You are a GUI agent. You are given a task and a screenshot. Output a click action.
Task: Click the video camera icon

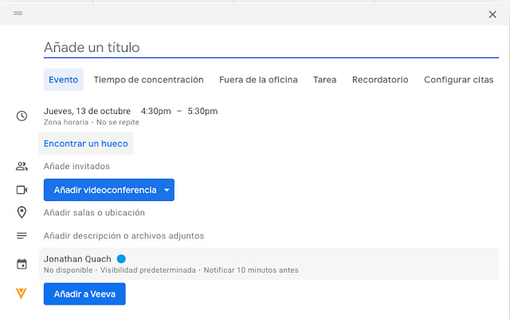tap(22, 190)
